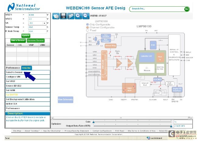This screenshot has height=141, width=198.
Task: Click the lower Exc. Current block
Action: pyautogui.click(x=106, y=40)
